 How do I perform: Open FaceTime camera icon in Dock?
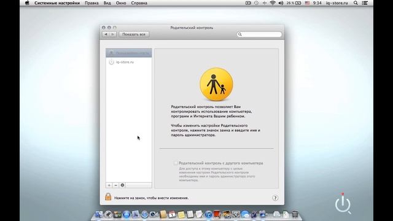tap(154, 214)
